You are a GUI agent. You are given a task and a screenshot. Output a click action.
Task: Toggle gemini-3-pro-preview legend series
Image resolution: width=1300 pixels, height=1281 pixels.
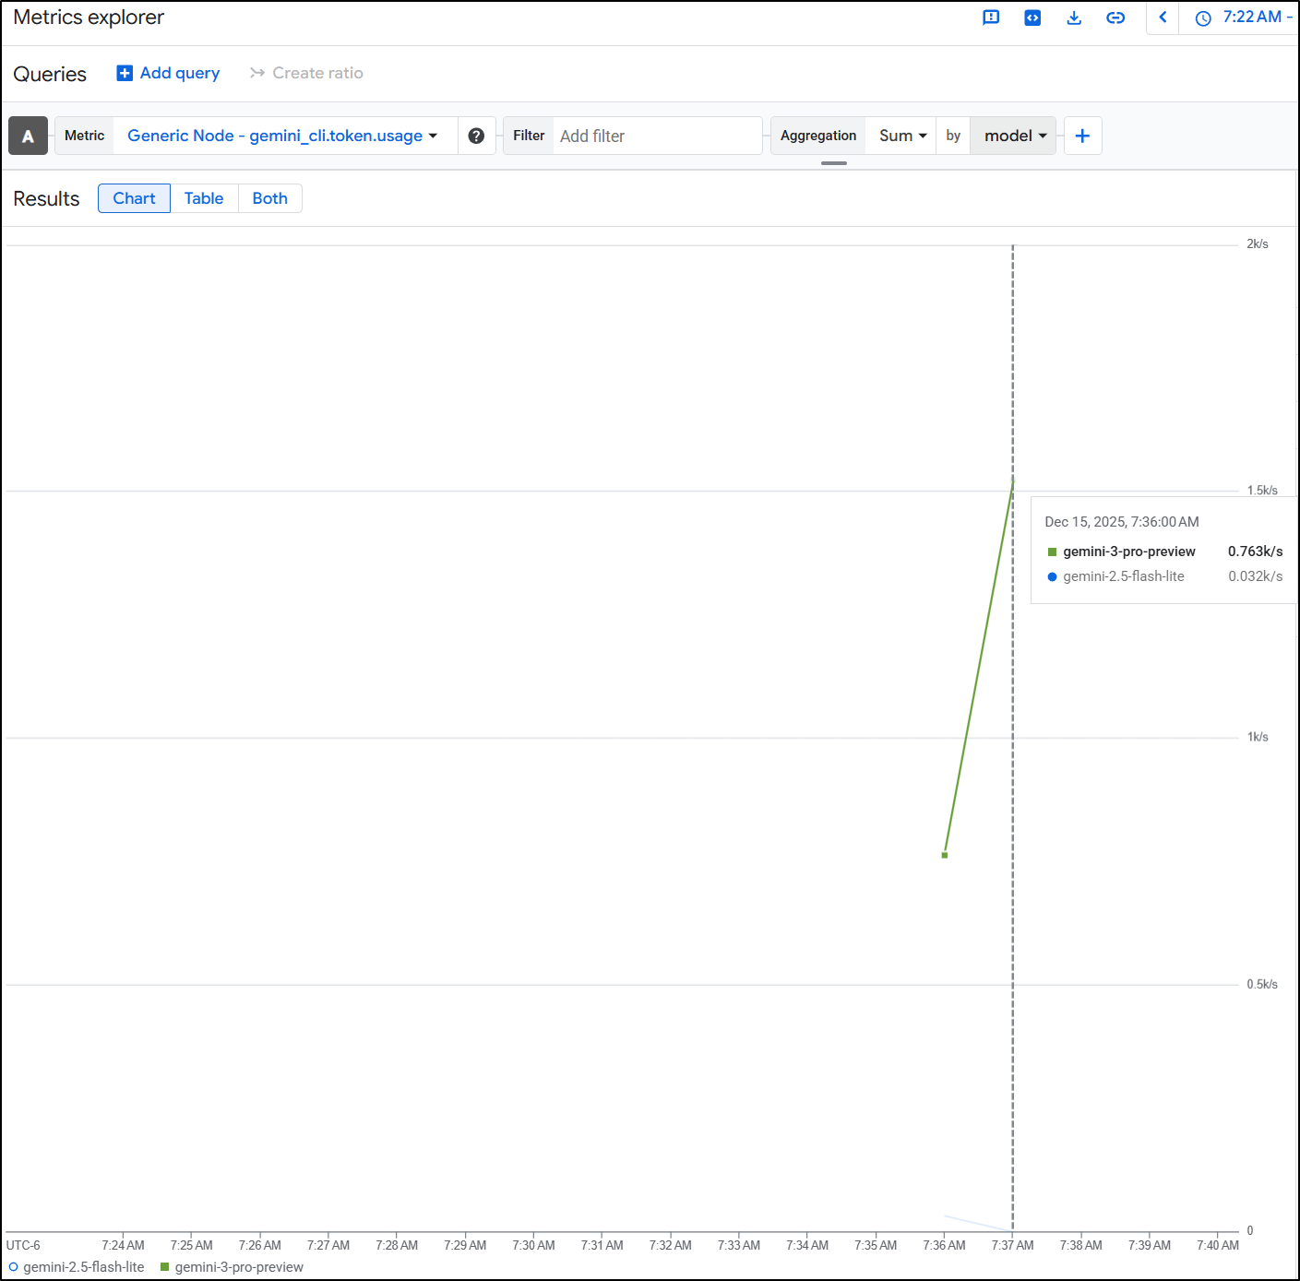click(x=232, y=1267)
